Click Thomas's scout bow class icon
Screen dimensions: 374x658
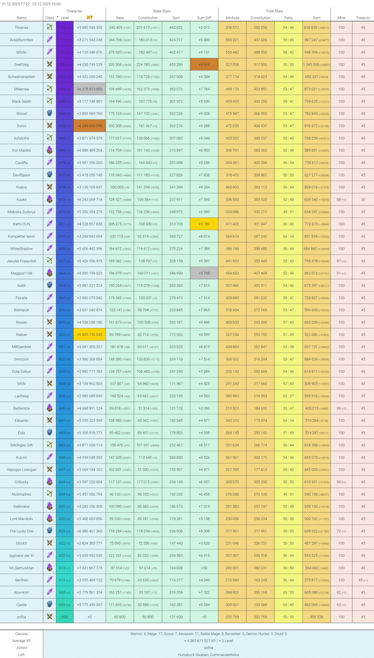point(50,27)
